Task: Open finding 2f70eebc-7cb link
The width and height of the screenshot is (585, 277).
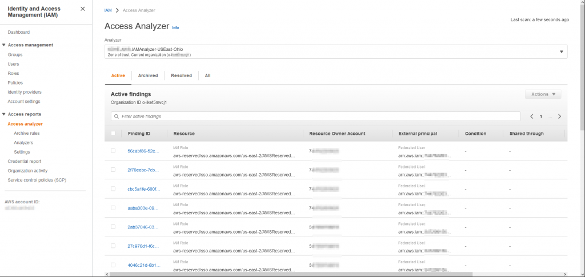Action: coord(143,170)
